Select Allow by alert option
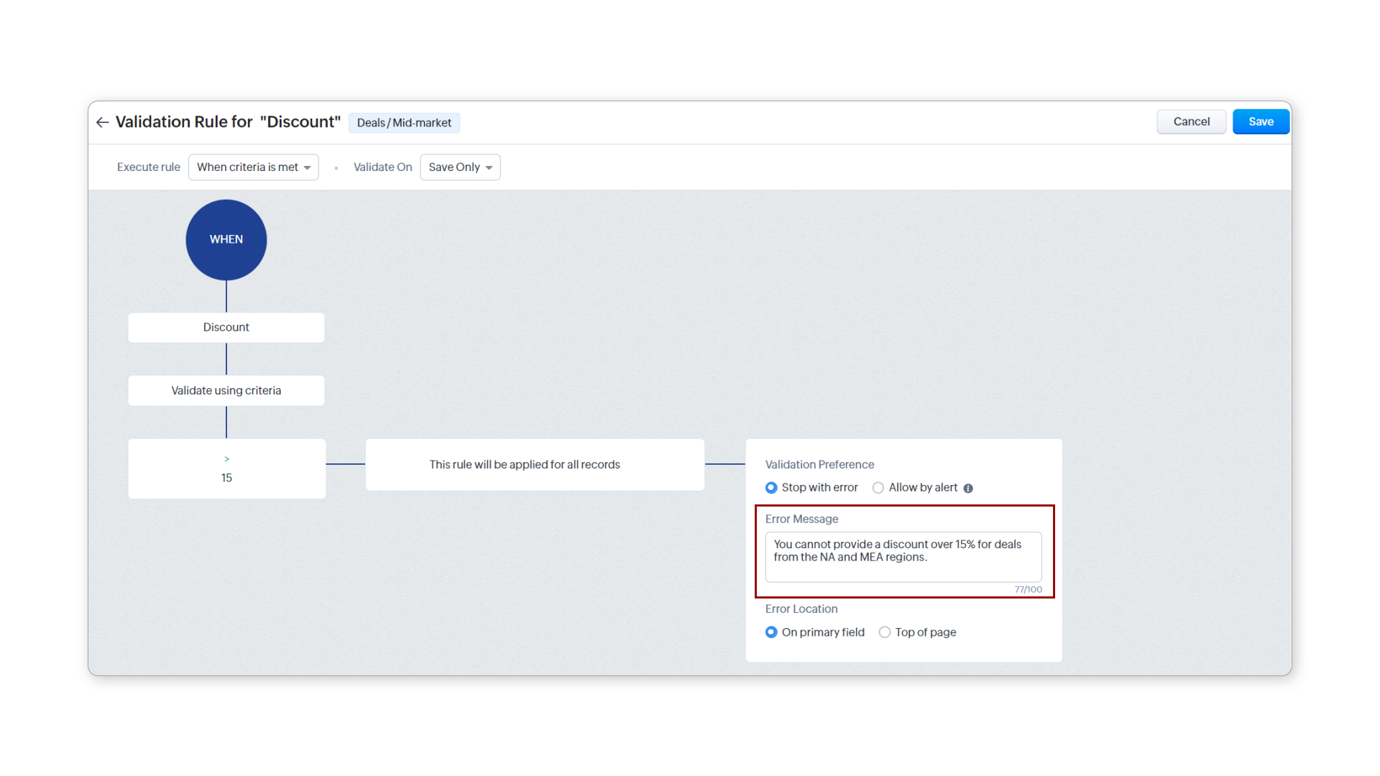 [x=878, y=488]
